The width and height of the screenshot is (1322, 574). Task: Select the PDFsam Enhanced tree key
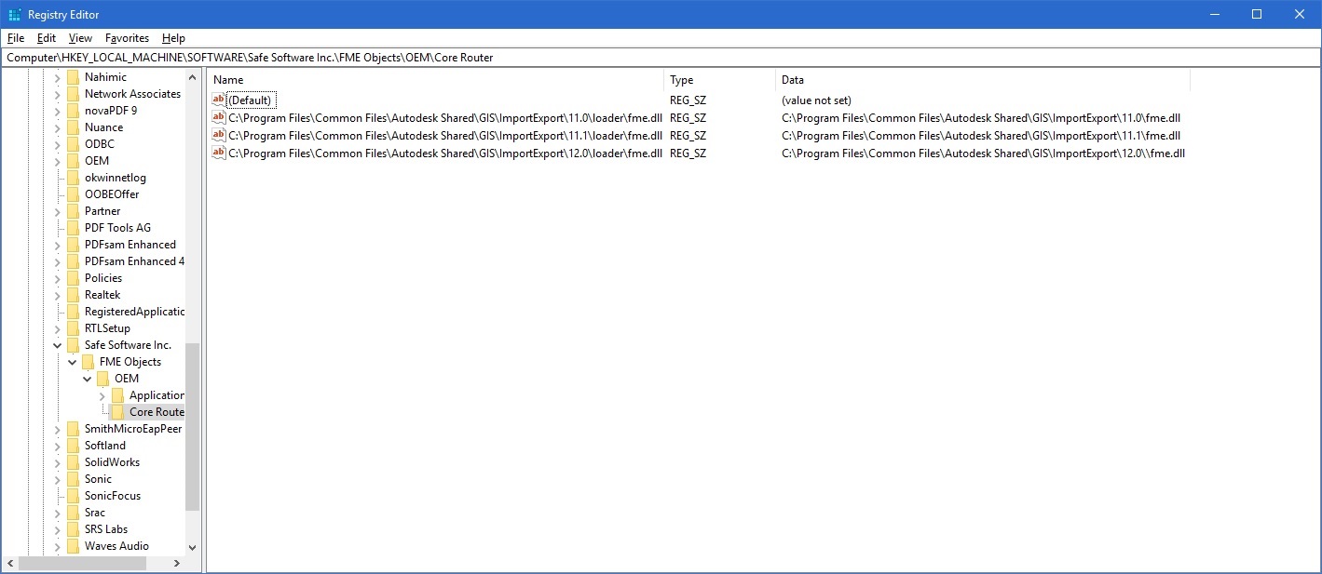point(130,245)
